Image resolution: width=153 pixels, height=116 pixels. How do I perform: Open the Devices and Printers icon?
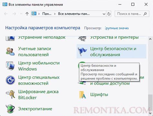click(x=82, y=39)
